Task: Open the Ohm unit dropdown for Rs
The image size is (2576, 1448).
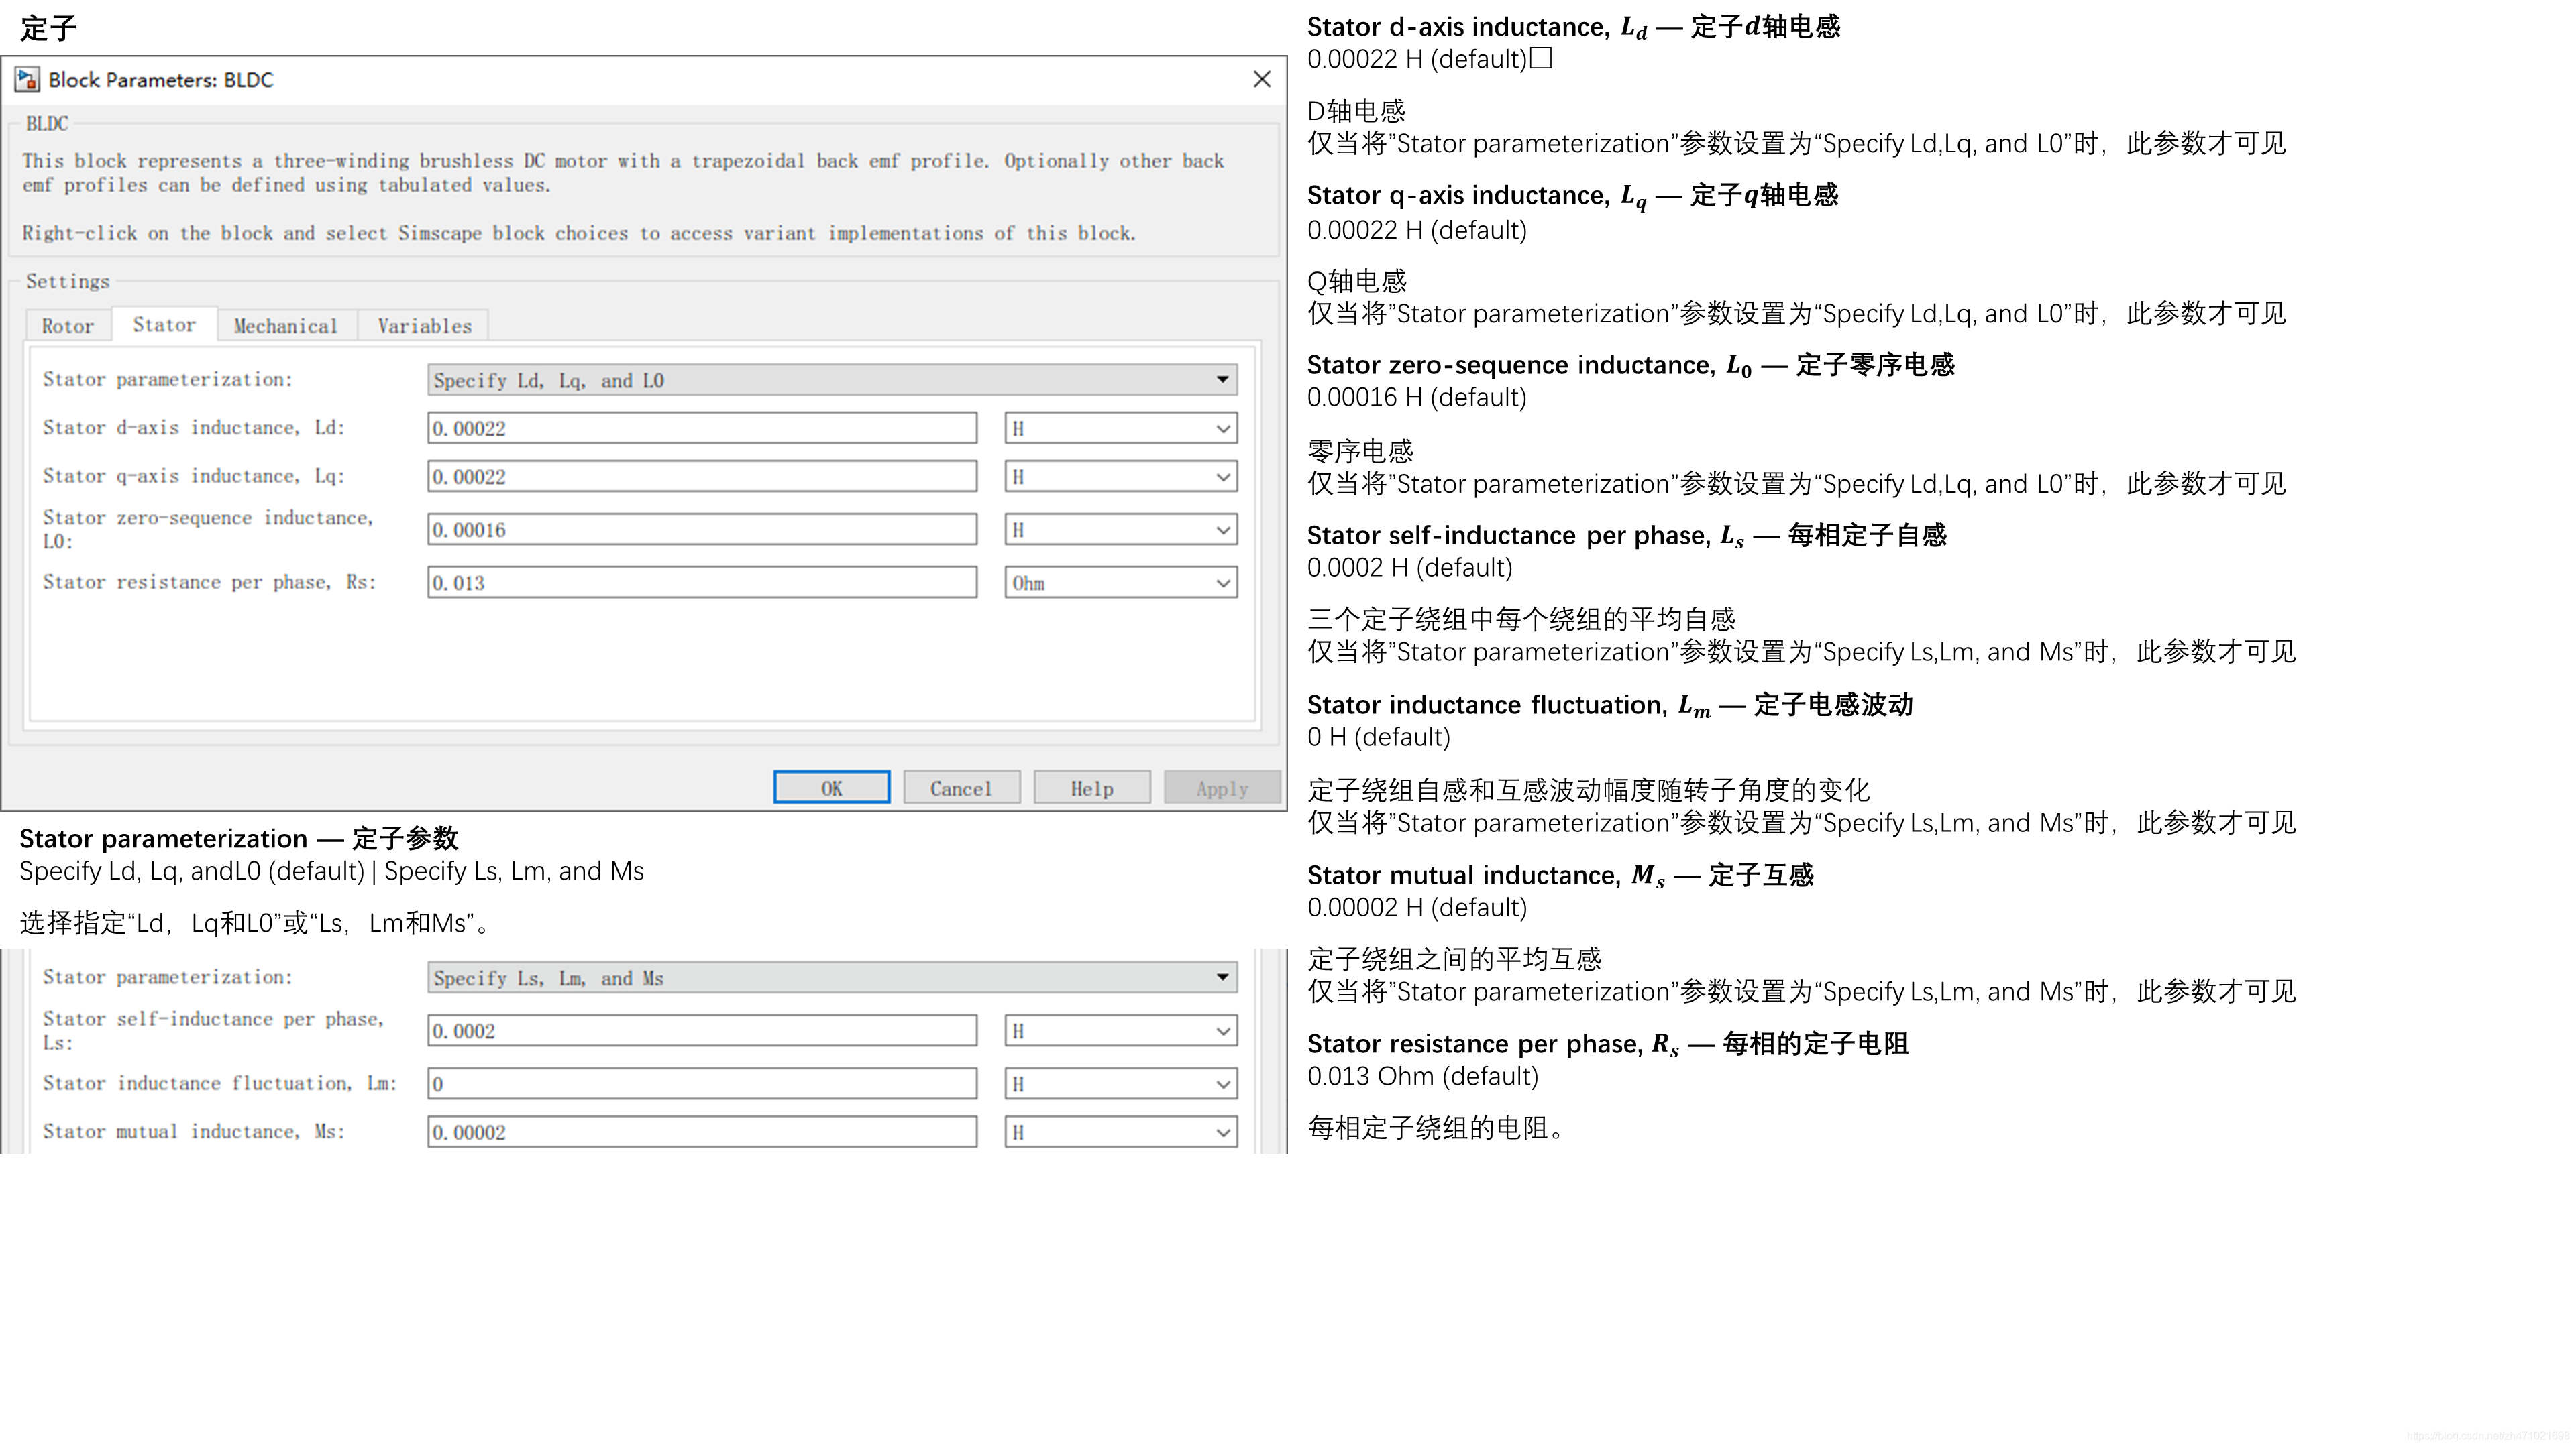Action: pos(1121,583)
